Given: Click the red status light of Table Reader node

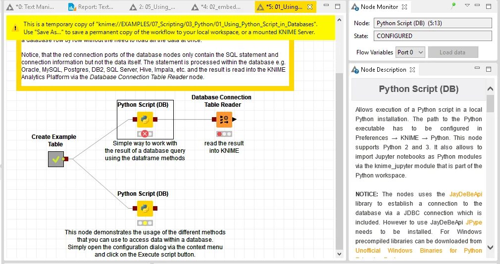Looking at the screenshot, I should pyautogui.click(x=219, y=134).
